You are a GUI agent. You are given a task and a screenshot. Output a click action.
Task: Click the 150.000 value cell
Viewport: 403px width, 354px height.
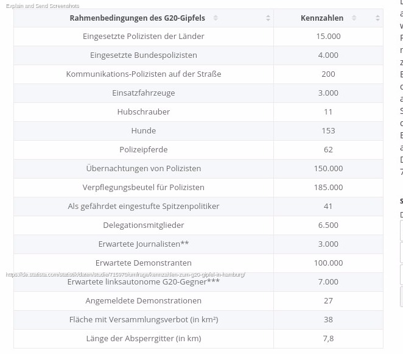pyautogui.click(x=328, y=169)
